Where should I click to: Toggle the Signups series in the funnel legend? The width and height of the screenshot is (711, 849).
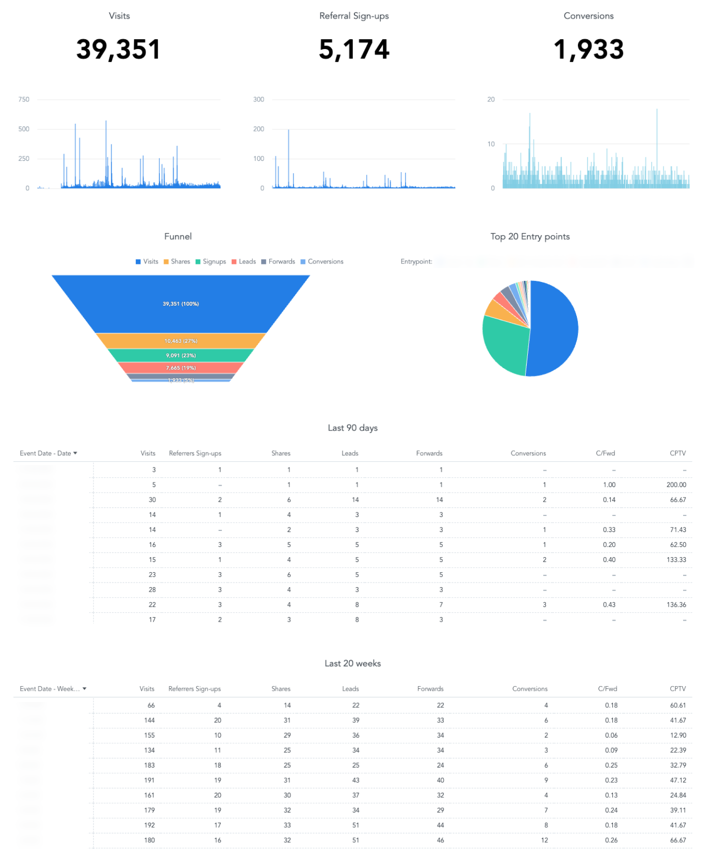point(211,262)
